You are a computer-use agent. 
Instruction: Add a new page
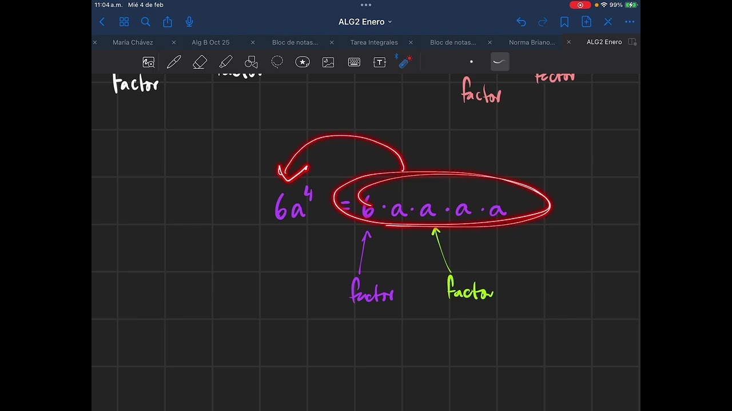(x=586, y=22)
